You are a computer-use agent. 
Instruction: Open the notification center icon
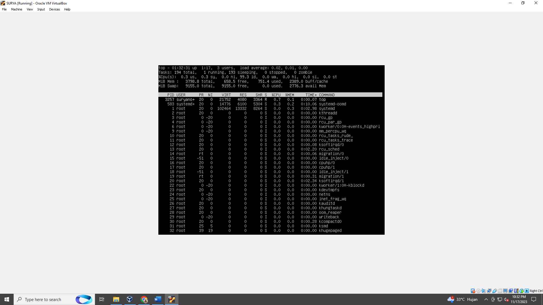534,299
